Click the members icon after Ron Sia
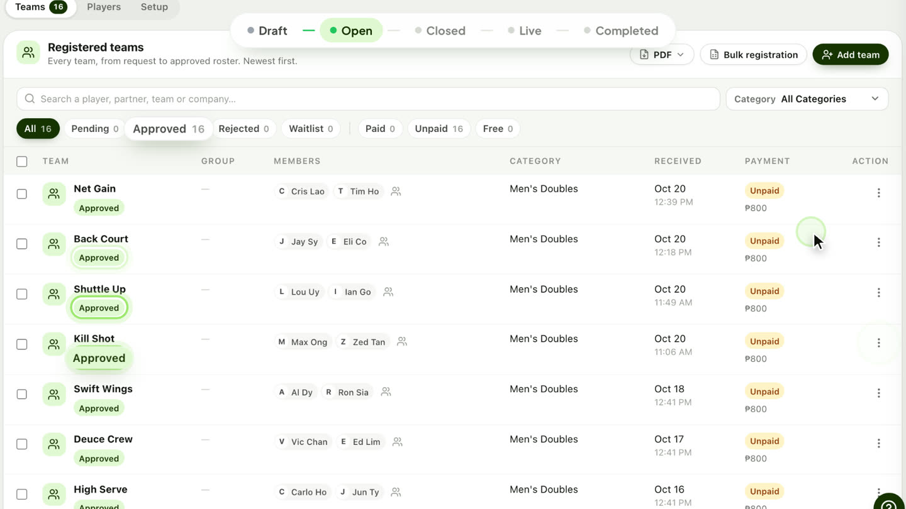The image size is (906, 509). coord(386,391)
